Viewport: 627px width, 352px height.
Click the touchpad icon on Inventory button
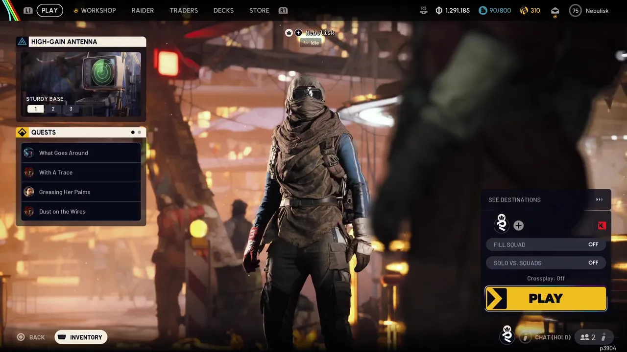pyautogui.click(x=62, y=337)
